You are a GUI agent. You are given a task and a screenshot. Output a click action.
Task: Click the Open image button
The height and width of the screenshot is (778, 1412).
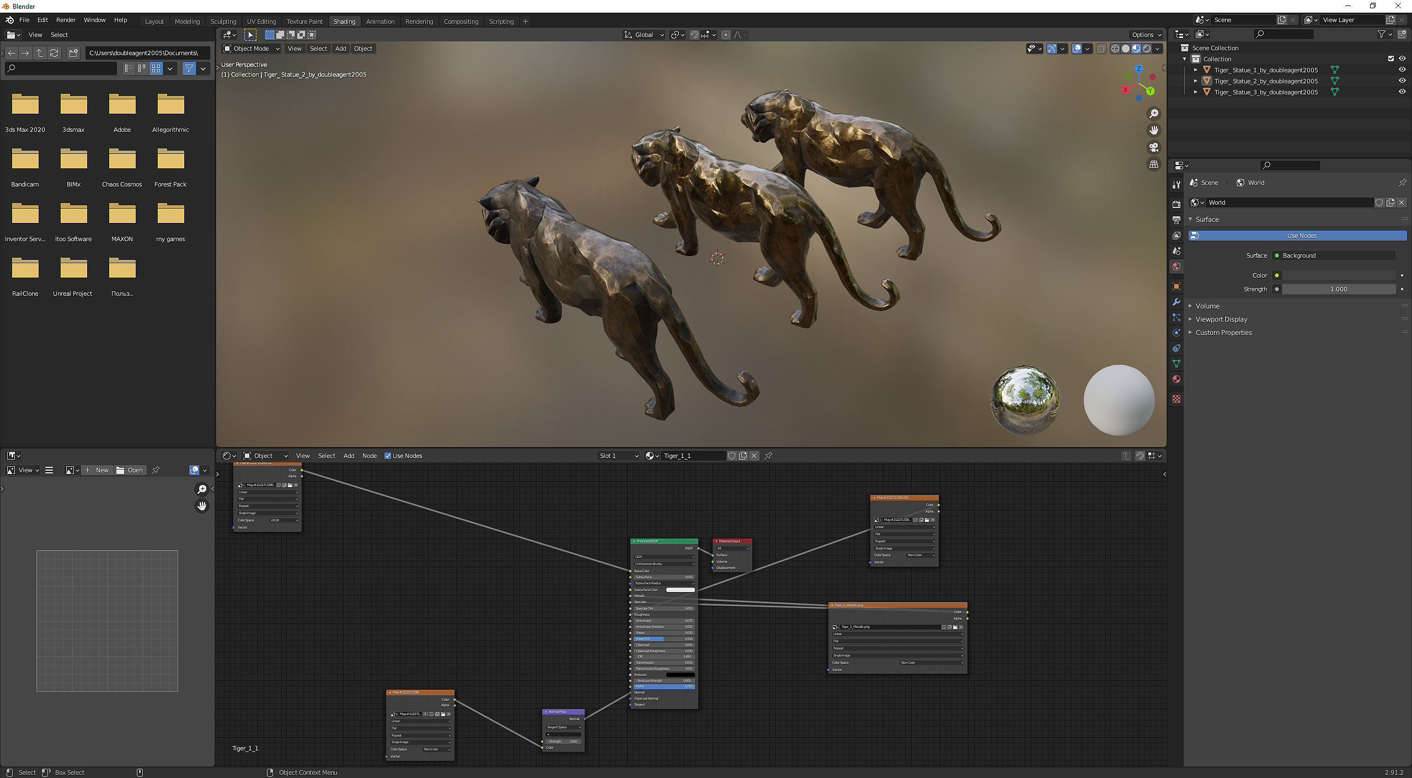click(x=130, y=470)
